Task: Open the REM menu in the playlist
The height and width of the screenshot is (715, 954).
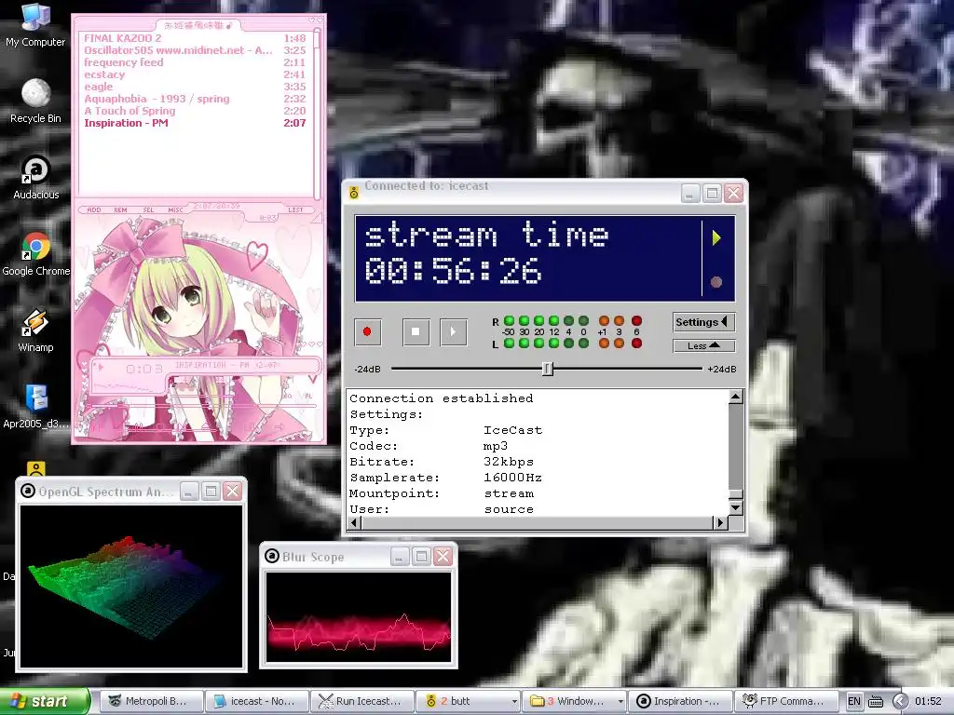Action: pos(120,209)
